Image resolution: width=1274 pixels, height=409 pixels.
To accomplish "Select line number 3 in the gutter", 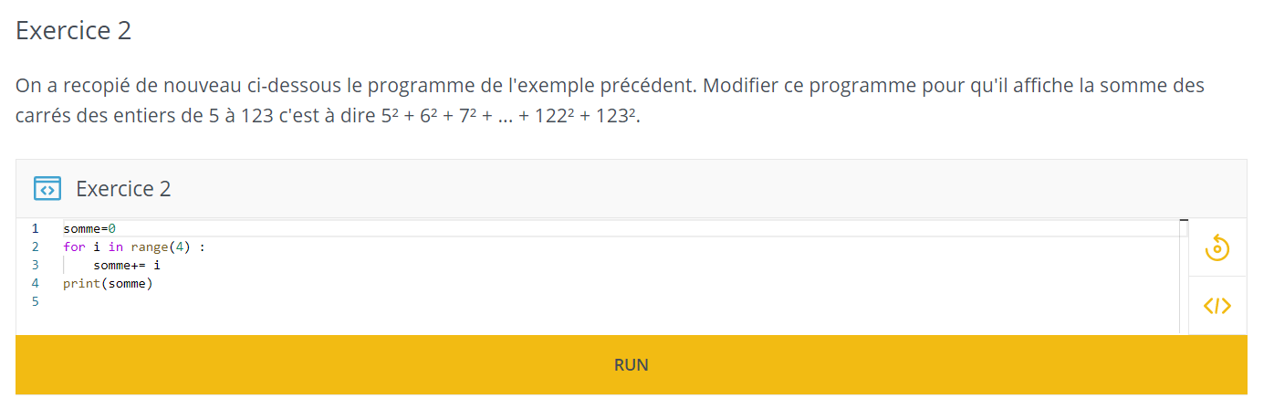I will [35, 265].
